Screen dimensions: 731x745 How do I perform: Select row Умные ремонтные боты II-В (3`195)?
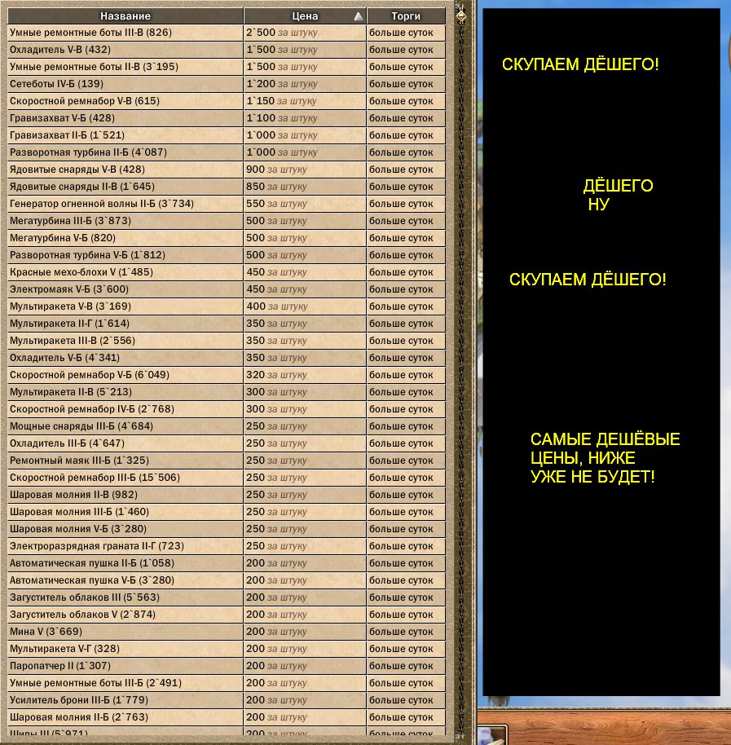pos(227,67)
